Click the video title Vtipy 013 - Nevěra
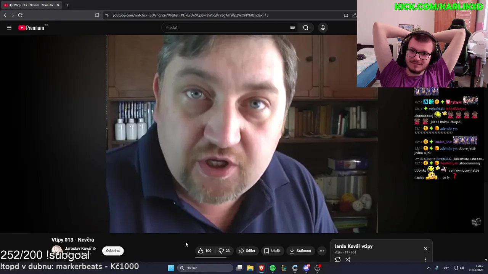 click(73, 240)
